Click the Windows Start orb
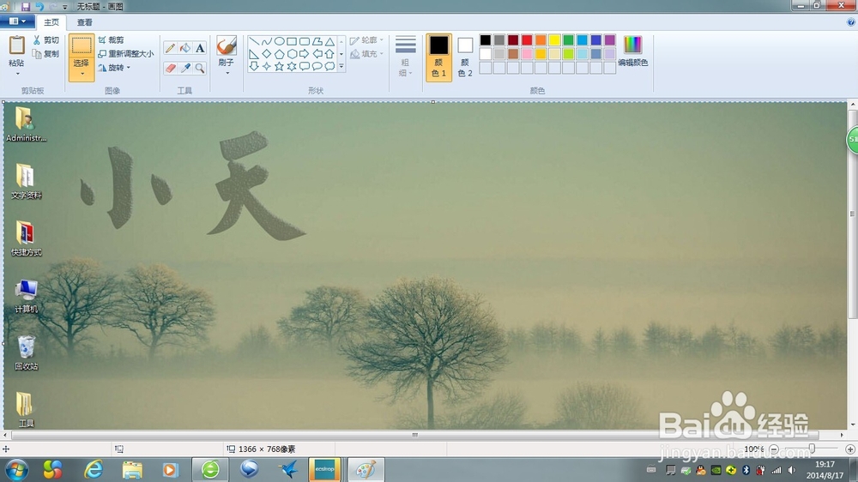The image size is (858, 482). pyautogui.click(x=17, y=470)
